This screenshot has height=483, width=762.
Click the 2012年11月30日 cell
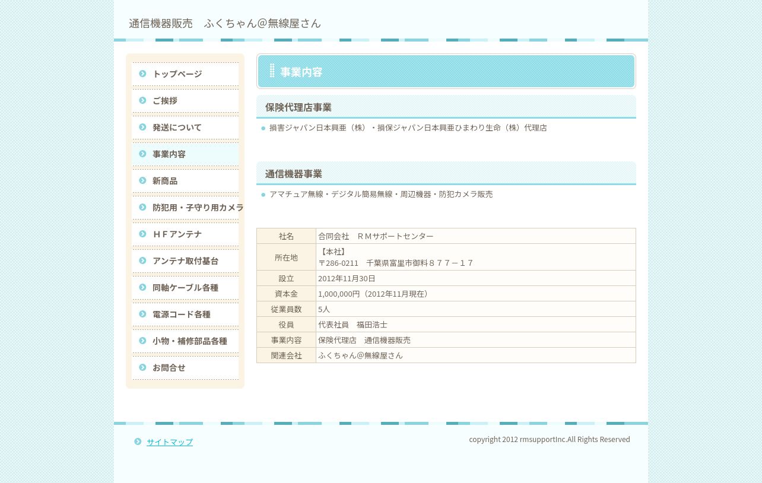click(476, 278)
